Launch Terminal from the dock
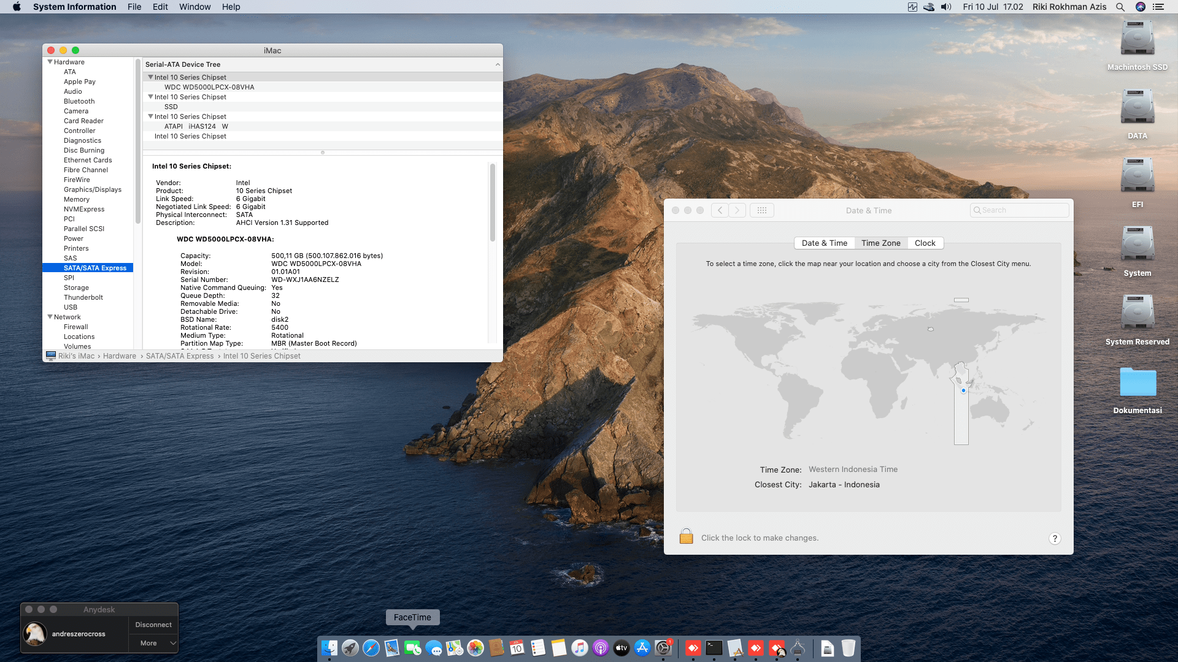 point(714,648)
